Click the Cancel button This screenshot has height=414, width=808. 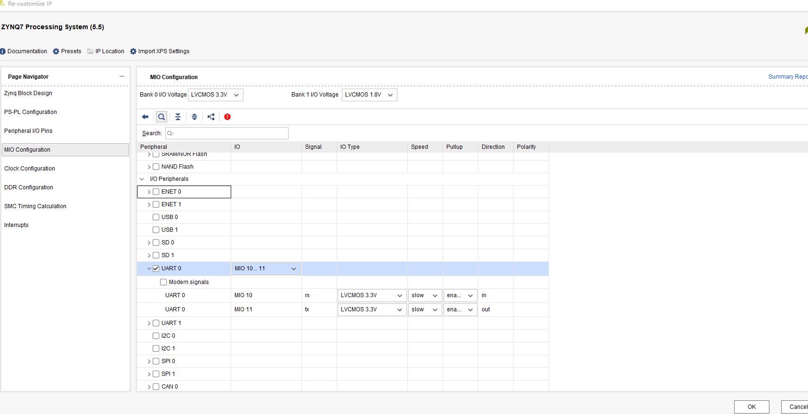(x=796, y=407)
